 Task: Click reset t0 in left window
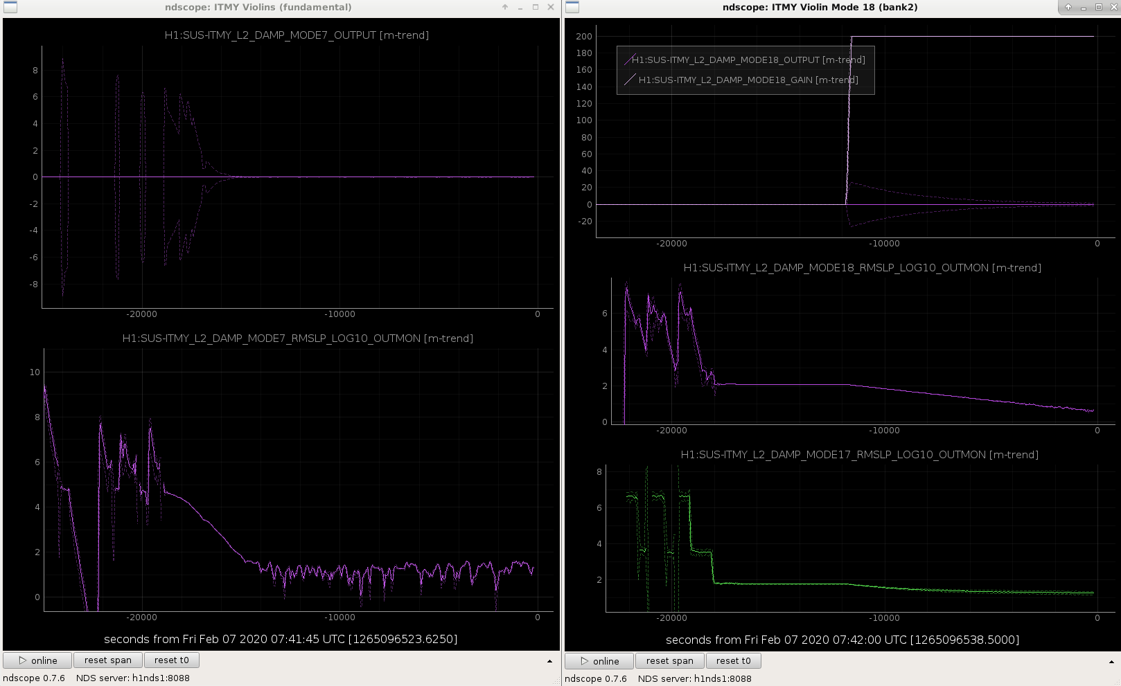point(172,660)
